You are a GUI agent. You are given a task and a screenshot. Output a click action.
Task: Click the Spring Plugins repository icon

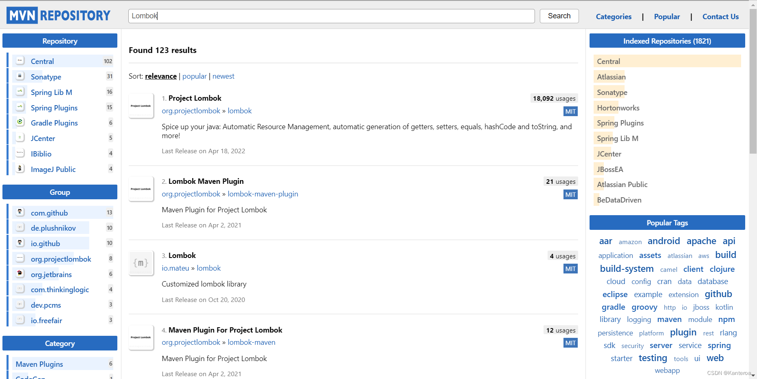(x=20, y=107)
